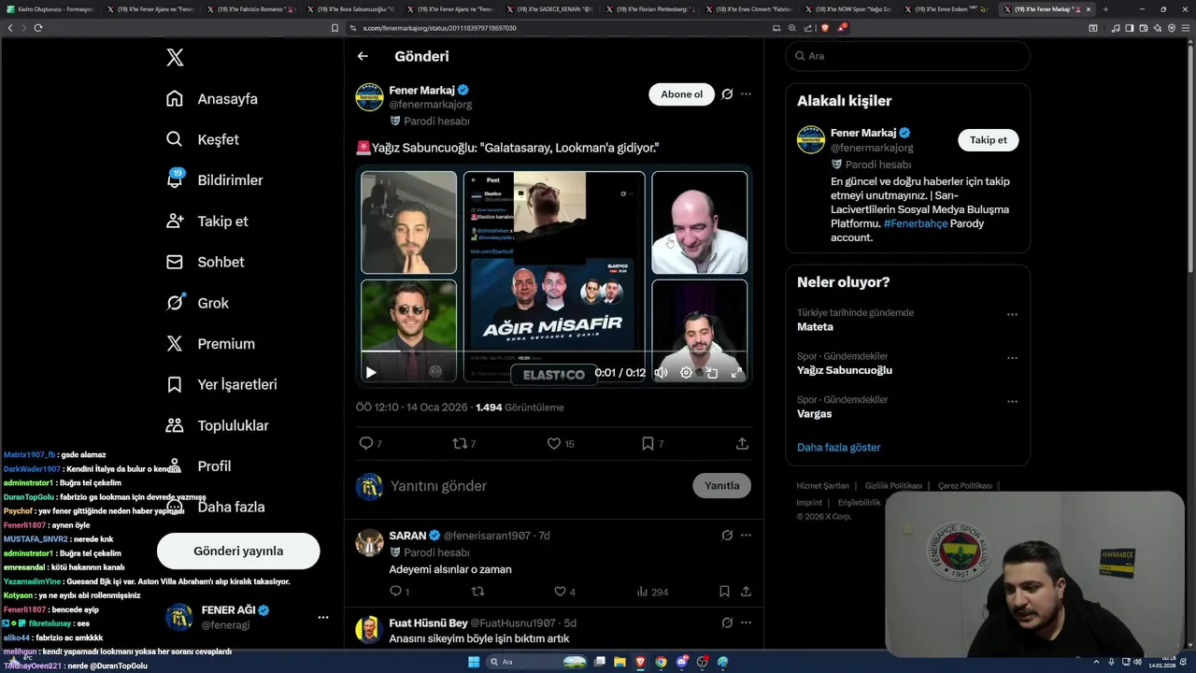The width and height of the screenshot is (1196, 673).
Task: Bookmark the main post
Action: point(648,444)
